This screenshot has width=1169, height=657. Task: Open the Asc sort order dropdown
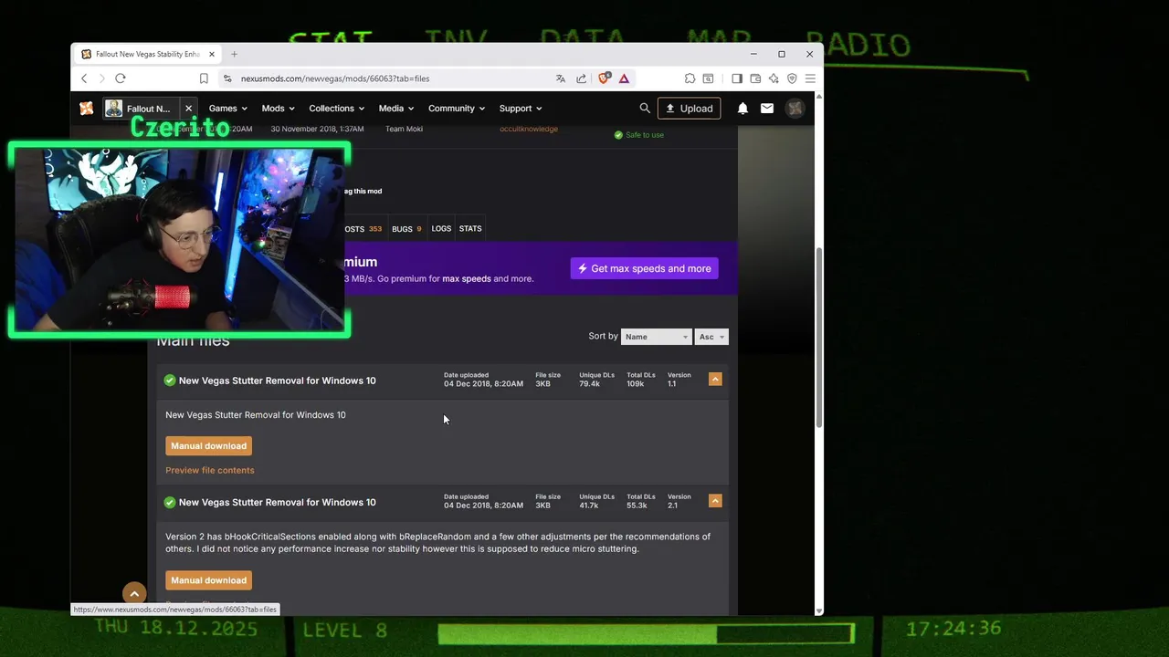point(711,337)
